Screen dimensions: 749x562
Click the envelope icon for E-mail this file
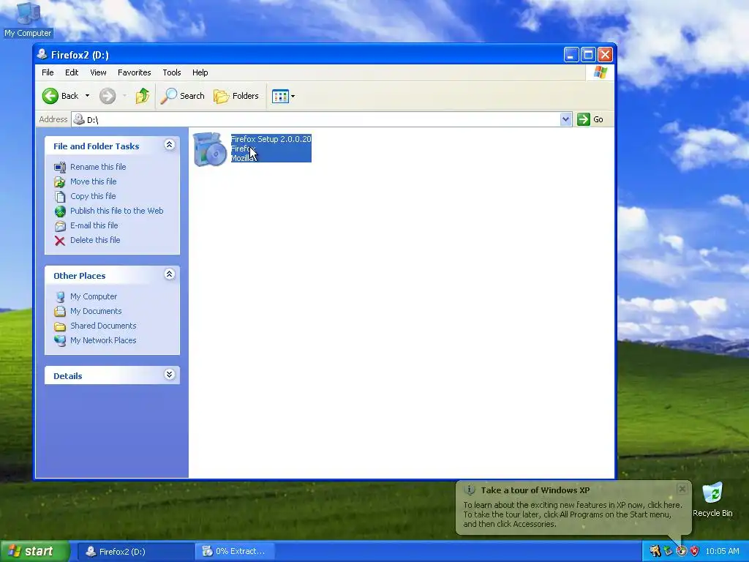point(60,226)
